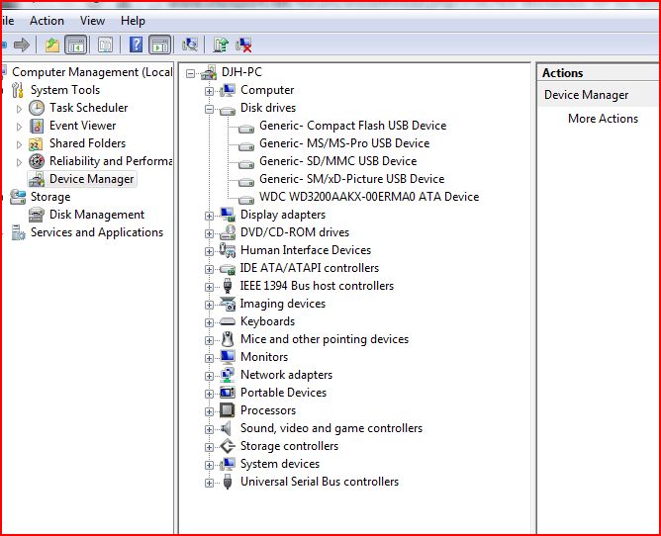Toggle the Show/Hide Action Pane button
This screenshot has height=536, width=661.
(x=159, y=45)
